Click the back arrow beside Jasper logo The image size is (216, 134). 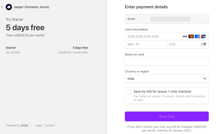[2, 7]
